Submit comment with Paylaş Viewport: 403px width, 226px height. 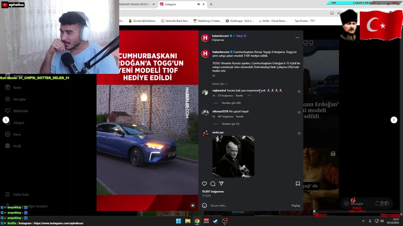click(x=296, y=206)
